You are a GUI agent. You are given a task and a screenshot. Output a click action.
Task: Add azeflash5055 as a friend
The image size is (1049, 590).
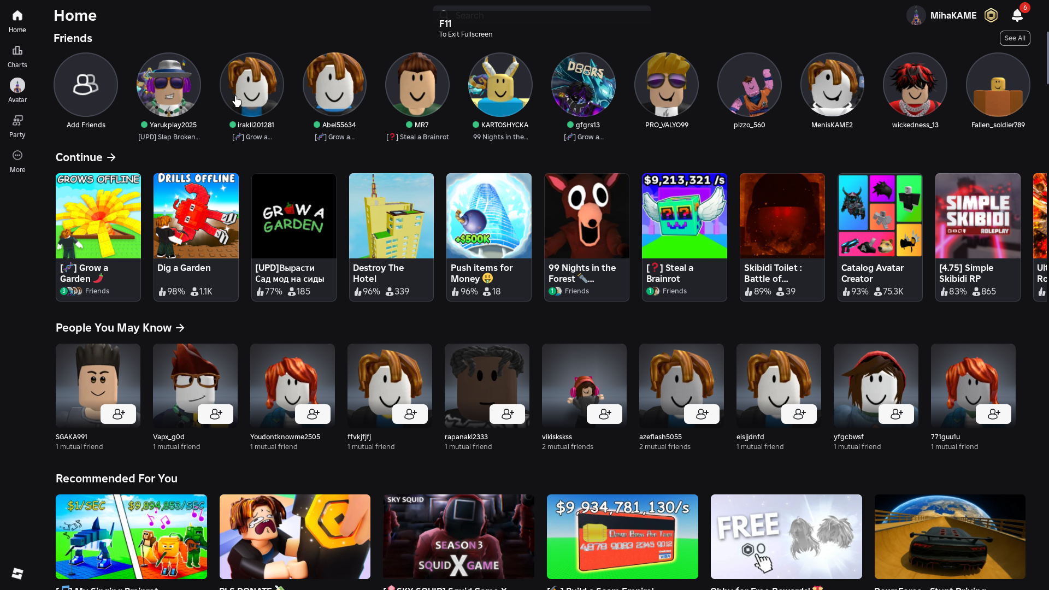coord(702,414)
